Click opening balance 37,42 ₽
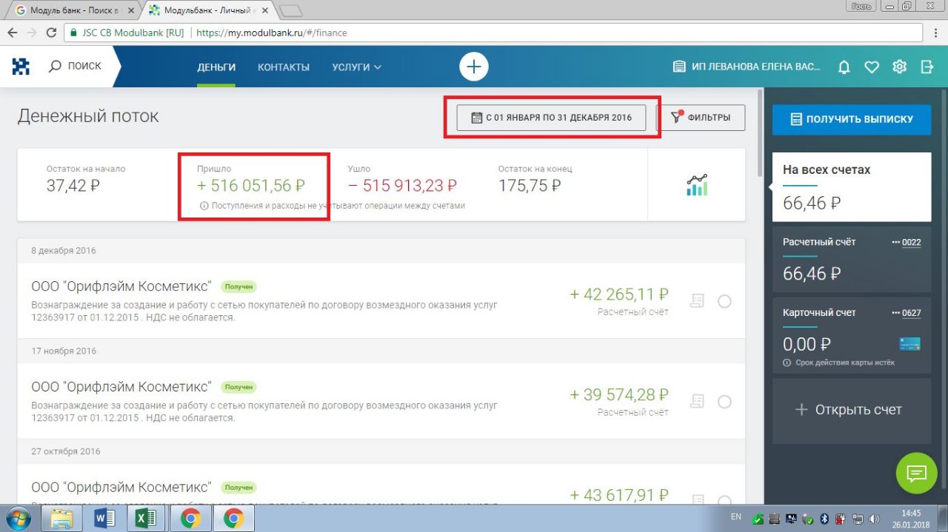This screenshot has height=532, width=948. pyautogui.click(x=73, y=186)
